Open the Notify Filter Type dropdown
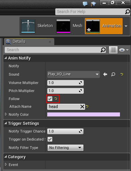Screen dimensions: 131x171 coord(65,148)
